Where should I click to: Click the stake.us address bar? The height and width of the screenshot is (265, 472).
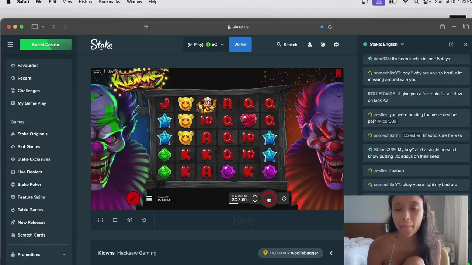coord(238,27)
